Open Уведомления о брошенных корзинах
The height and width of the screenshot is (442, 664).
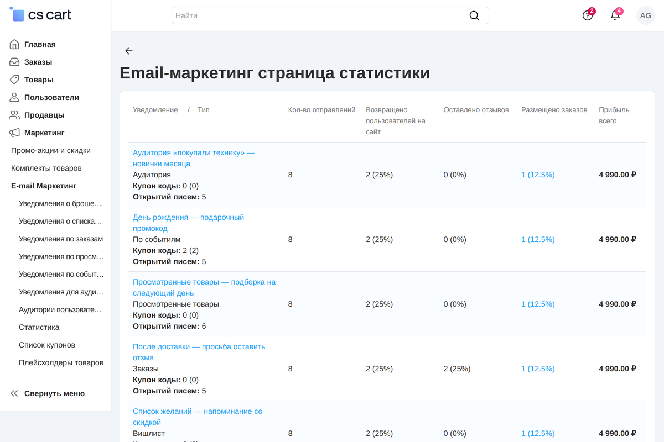pos(60,203)
